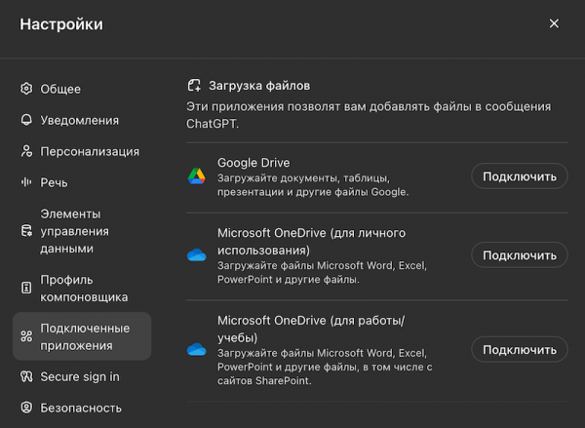Connect personal OneDrive via Подключить
The width and height of the screenshot is (585, 428).
click(520, 255)
